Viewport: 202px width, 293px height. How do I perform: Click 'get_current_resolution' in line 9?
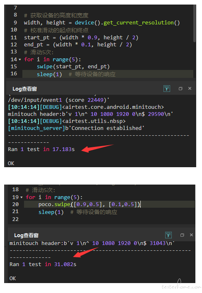point(139,23)
